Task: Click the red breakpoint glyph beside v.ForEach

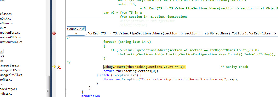Action: 54,33
